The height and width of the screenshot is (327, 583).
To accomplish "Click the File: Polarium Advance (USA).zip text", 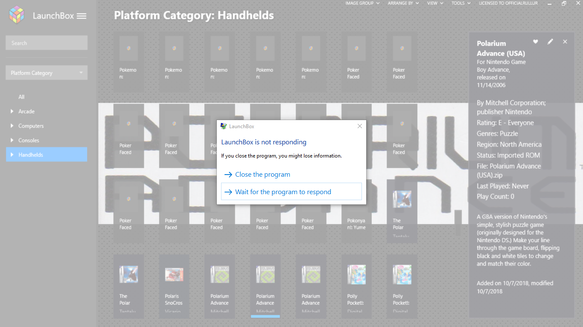I will [509, 170].
